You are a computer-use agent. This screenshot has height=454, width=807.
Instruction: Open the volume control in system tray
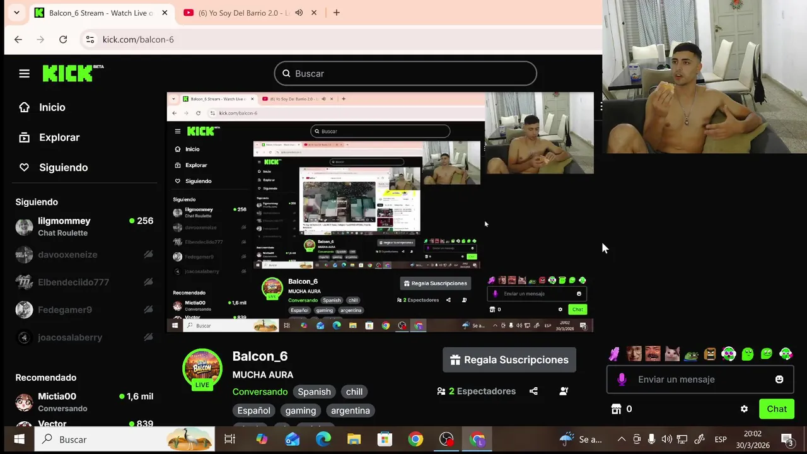666,439
